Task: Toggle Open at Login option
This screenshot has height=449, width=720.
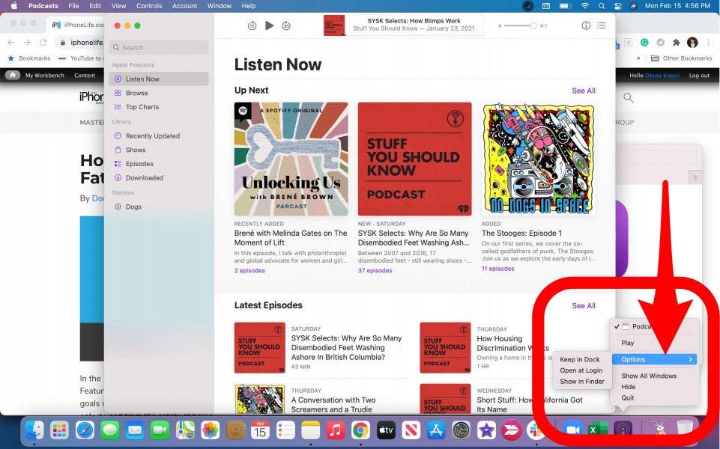Action: click(581, 370)
